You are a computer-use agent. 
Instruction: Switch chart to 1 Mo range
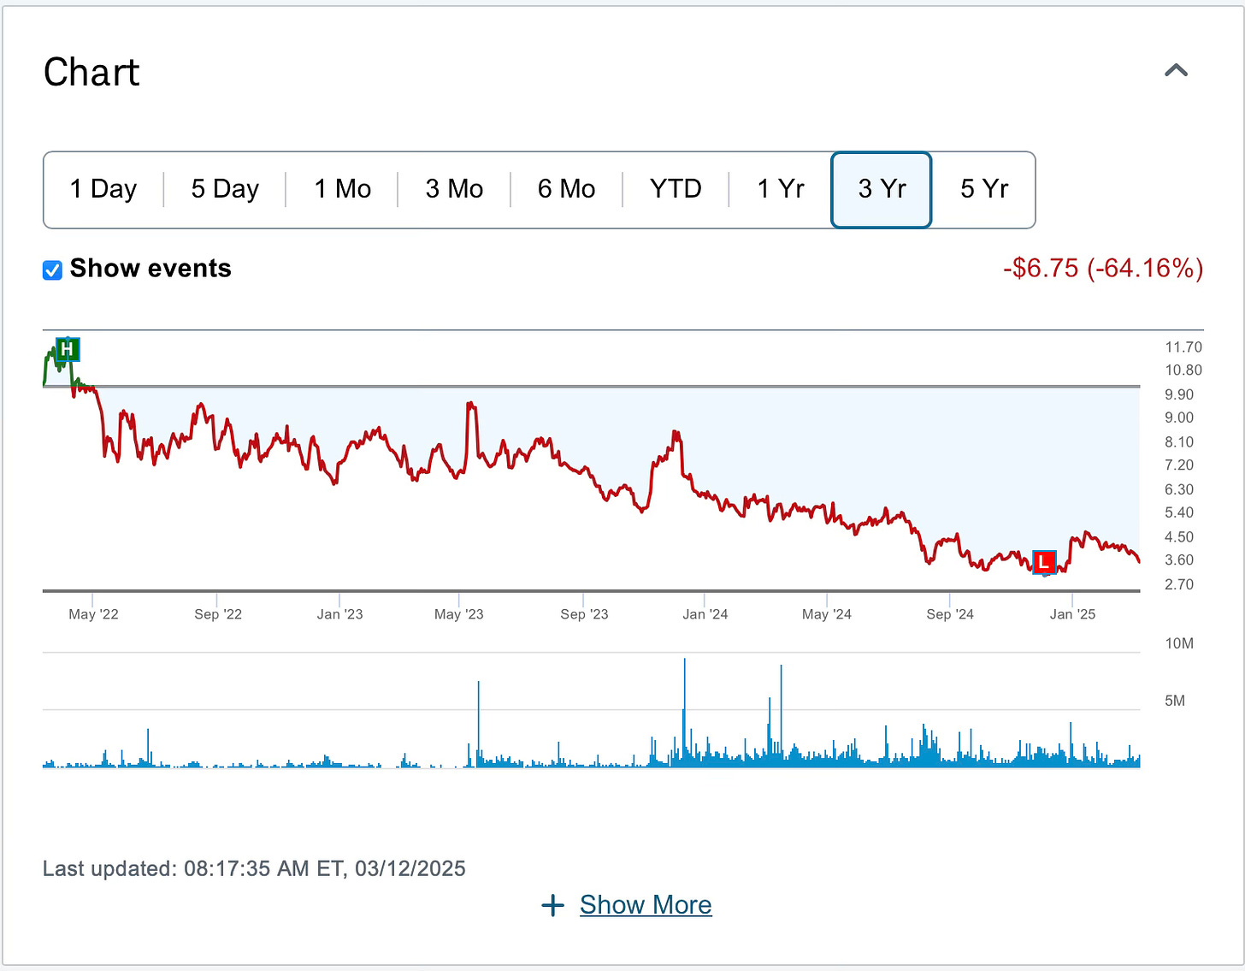342,189
